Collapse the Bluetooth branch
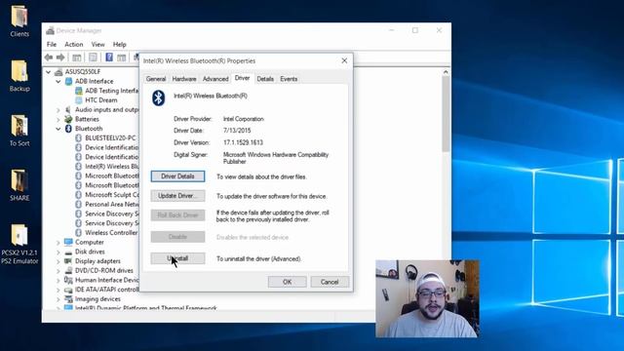This screenshot has width=624, height=351. [x=58, y=129]
